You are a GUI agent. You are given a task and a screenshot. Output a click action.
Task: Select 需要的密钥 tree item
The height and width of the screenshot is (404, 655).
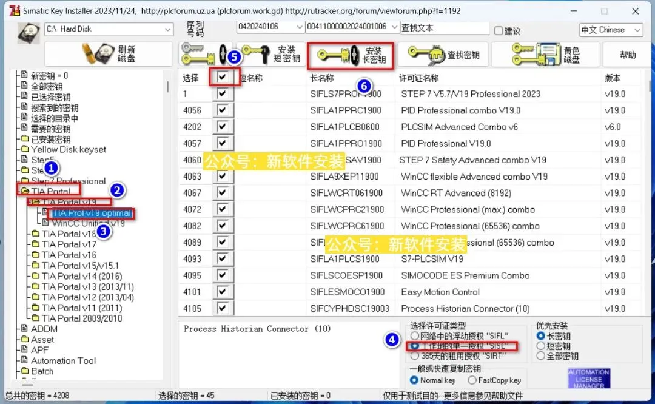51,129
